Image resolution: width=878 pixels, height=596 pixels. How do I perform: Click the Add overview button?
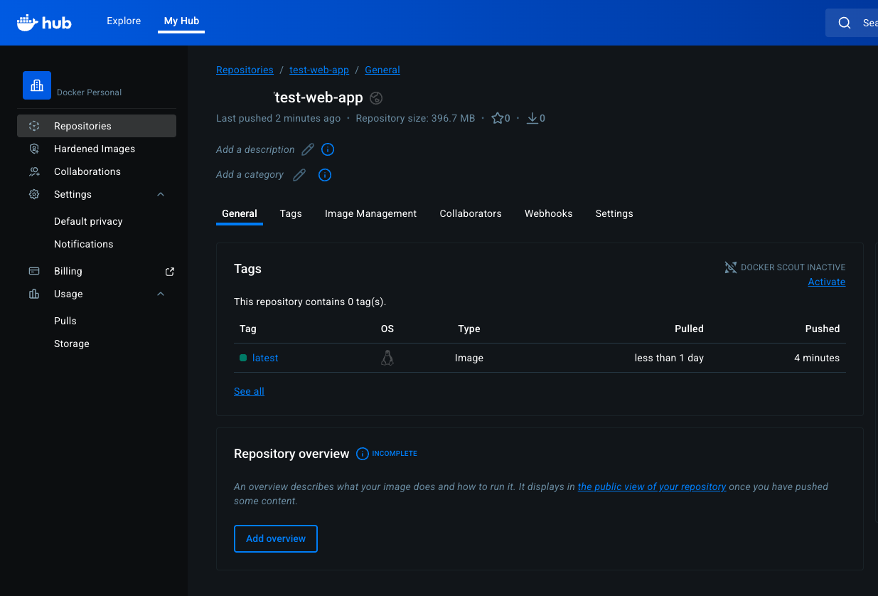point(276,538)
